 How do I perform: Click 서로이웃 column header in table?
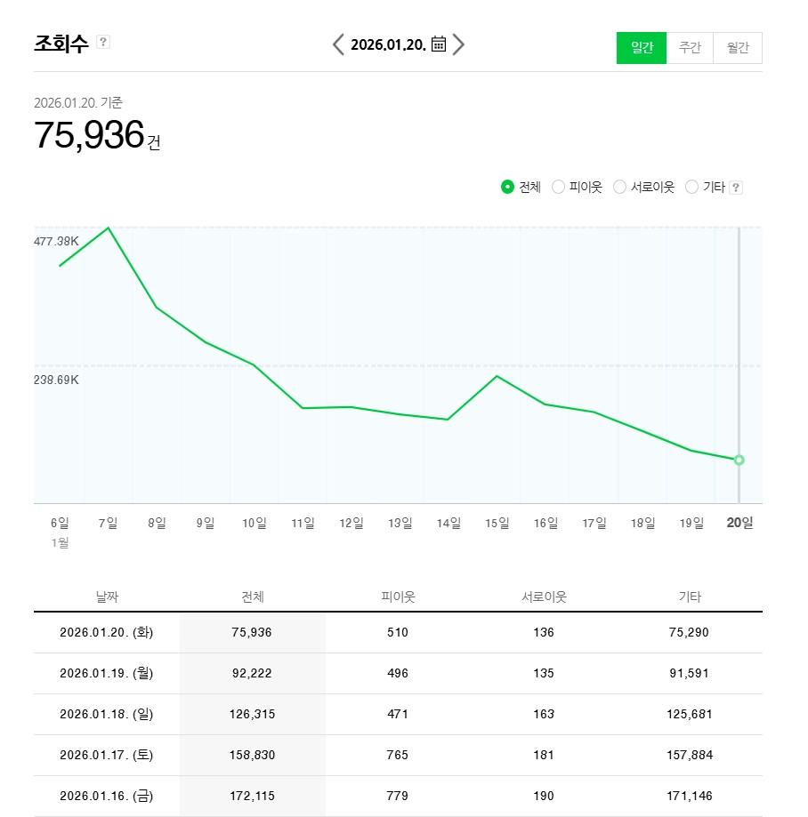click(544, 597)
